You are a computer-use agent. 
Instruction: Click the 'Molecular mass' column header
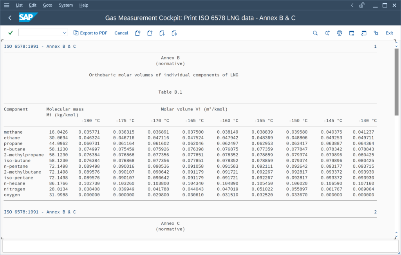[65, 109]
